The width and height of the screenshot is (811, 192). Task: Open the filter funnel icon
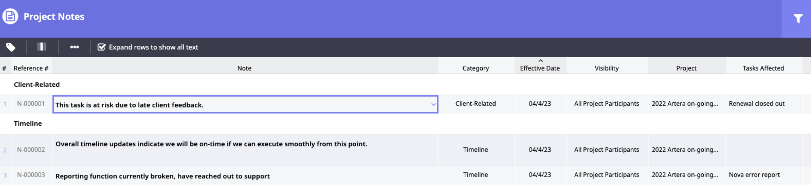tap(798, 19)
